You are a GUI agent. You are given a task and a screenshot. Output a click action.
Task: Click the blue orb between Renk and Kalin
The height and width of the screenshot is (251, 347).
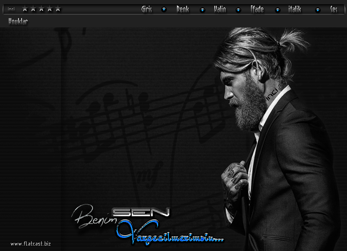(x=202, y=10)
